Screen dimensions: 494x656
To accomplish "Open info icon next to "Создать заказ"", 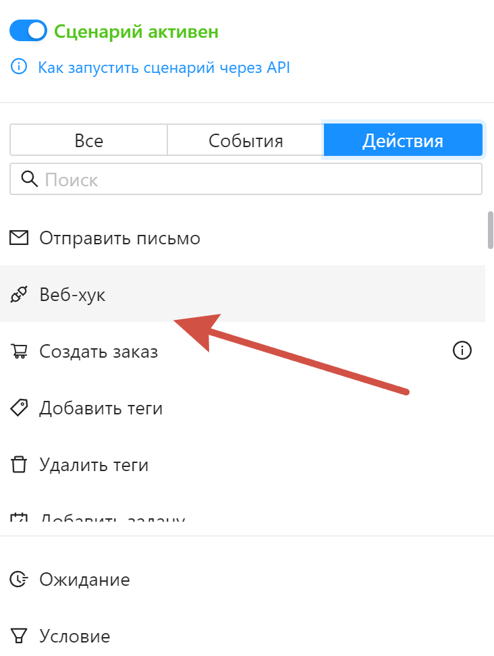I will pyautogui.click(x=462, y=350).
